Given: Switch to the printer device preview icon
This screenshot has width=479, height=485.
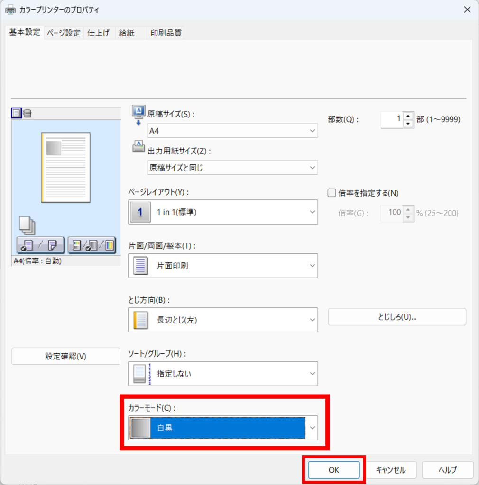Looking at the screenshot, I should click(x=27, y=113).
